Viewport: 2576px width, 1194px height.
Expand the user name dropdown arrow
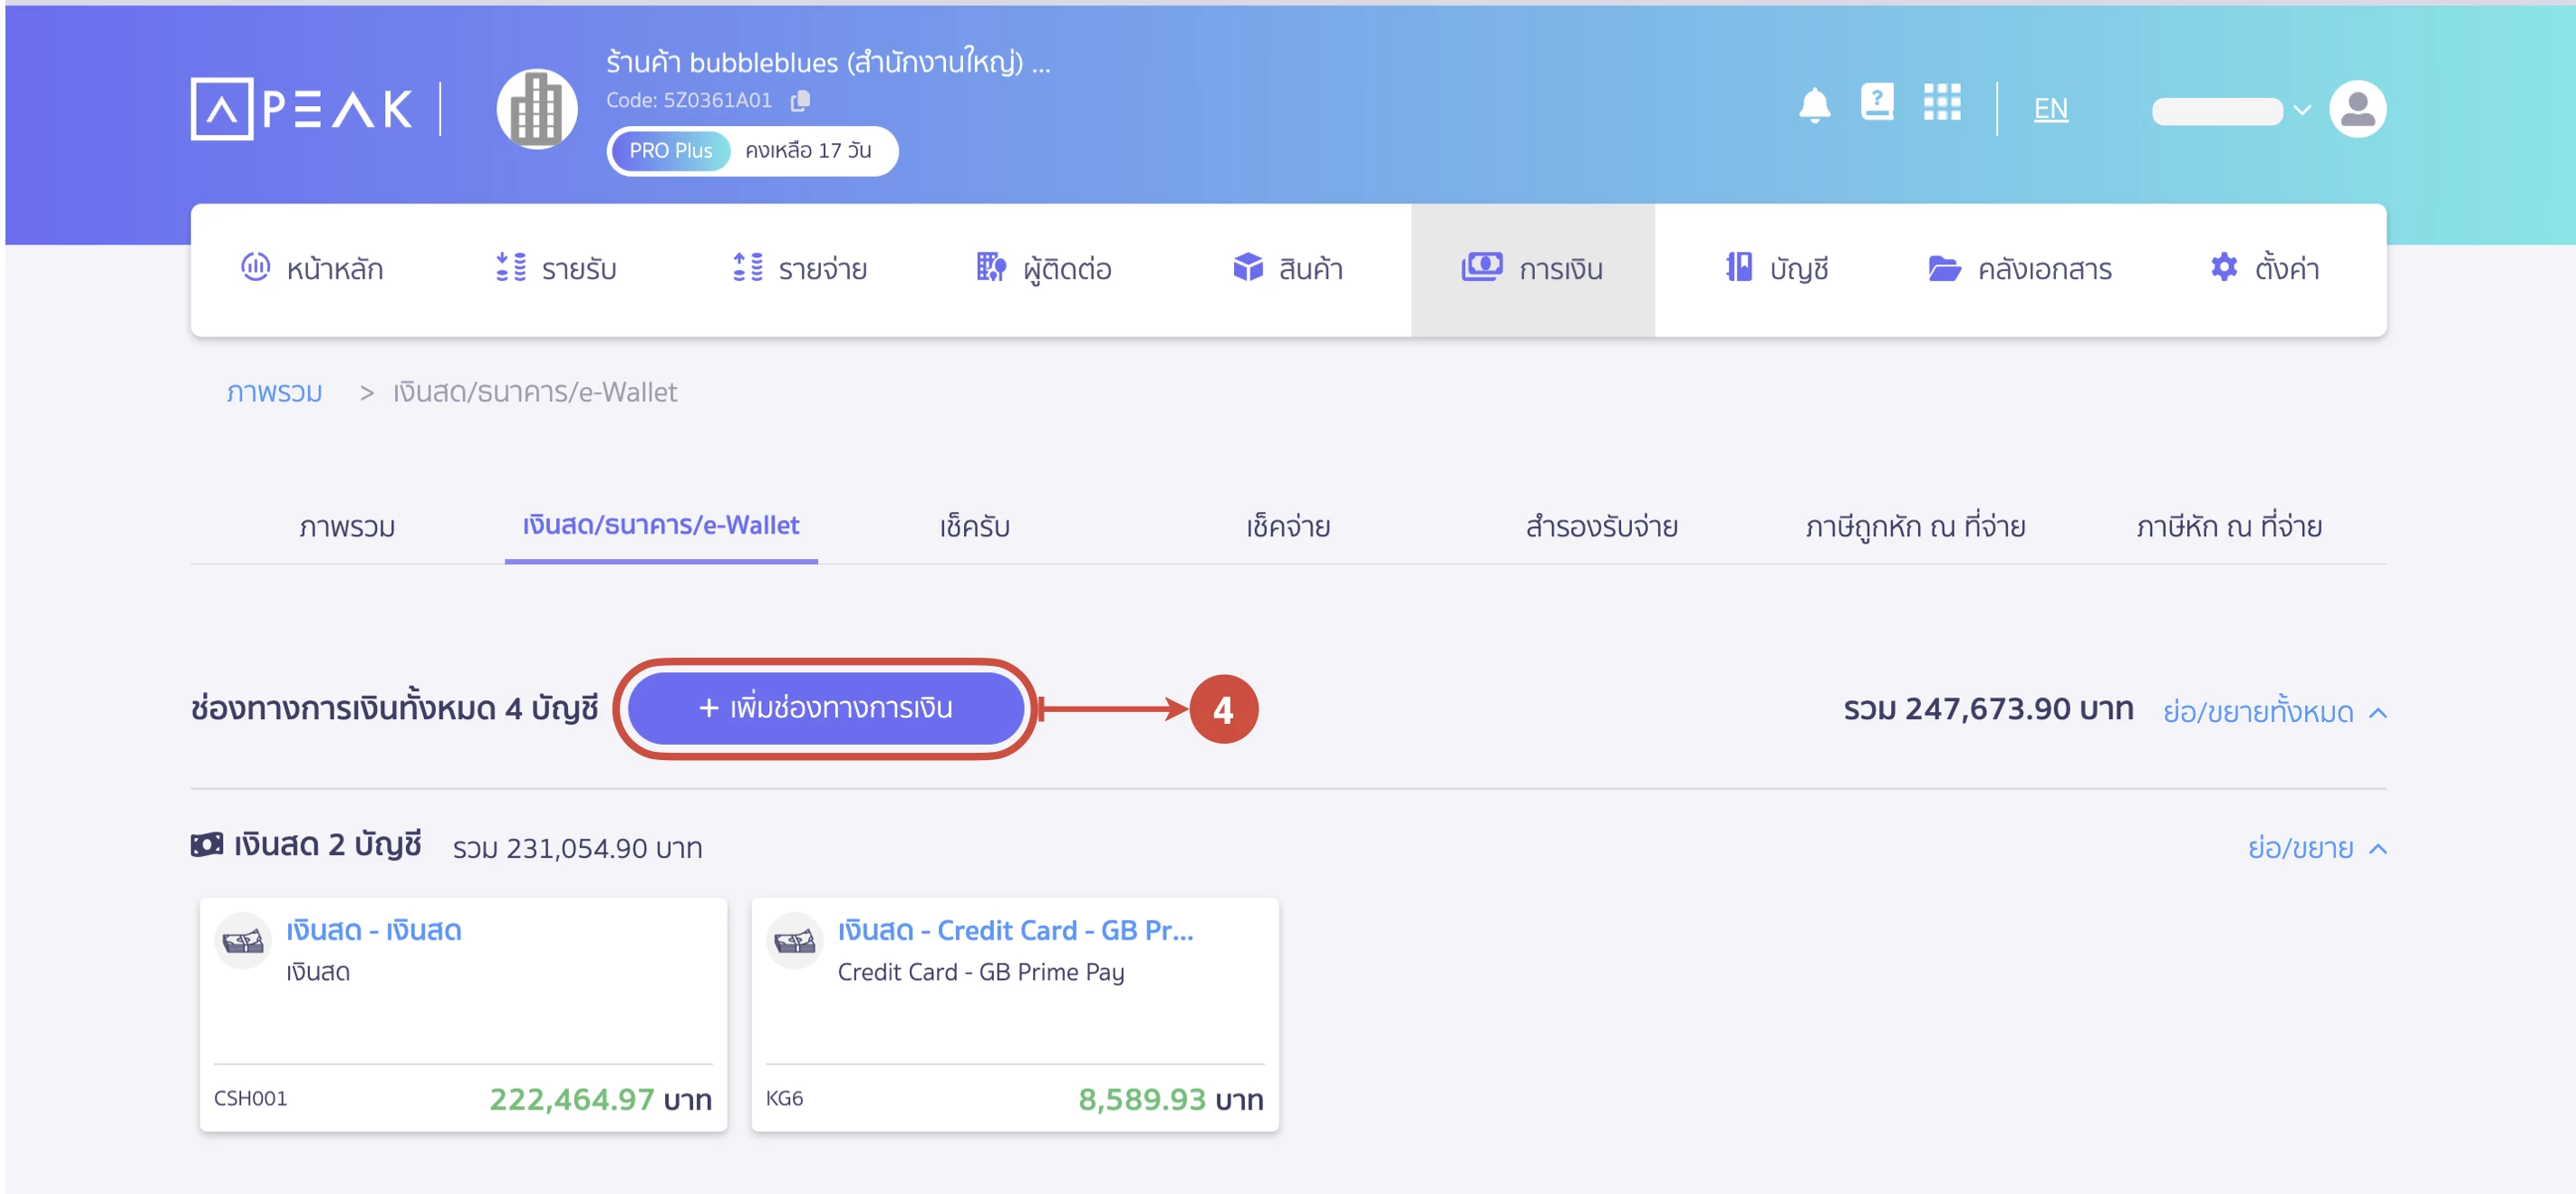(x=2301, y=110)
